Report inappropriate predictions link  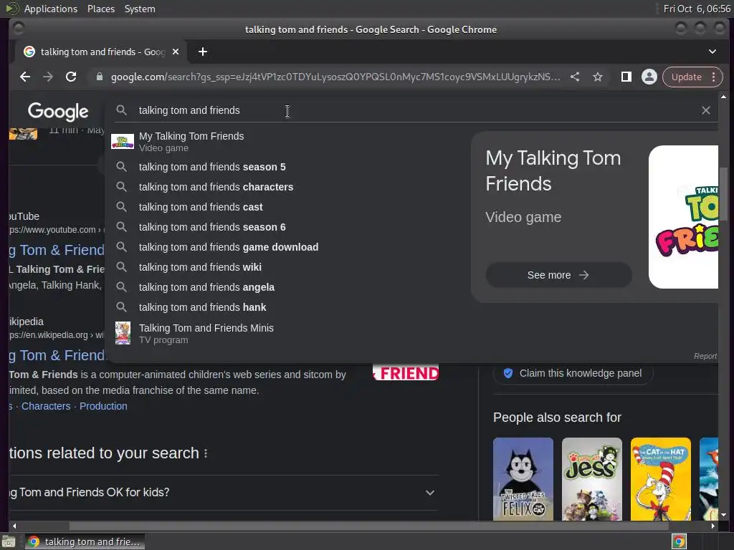(705, 357)
